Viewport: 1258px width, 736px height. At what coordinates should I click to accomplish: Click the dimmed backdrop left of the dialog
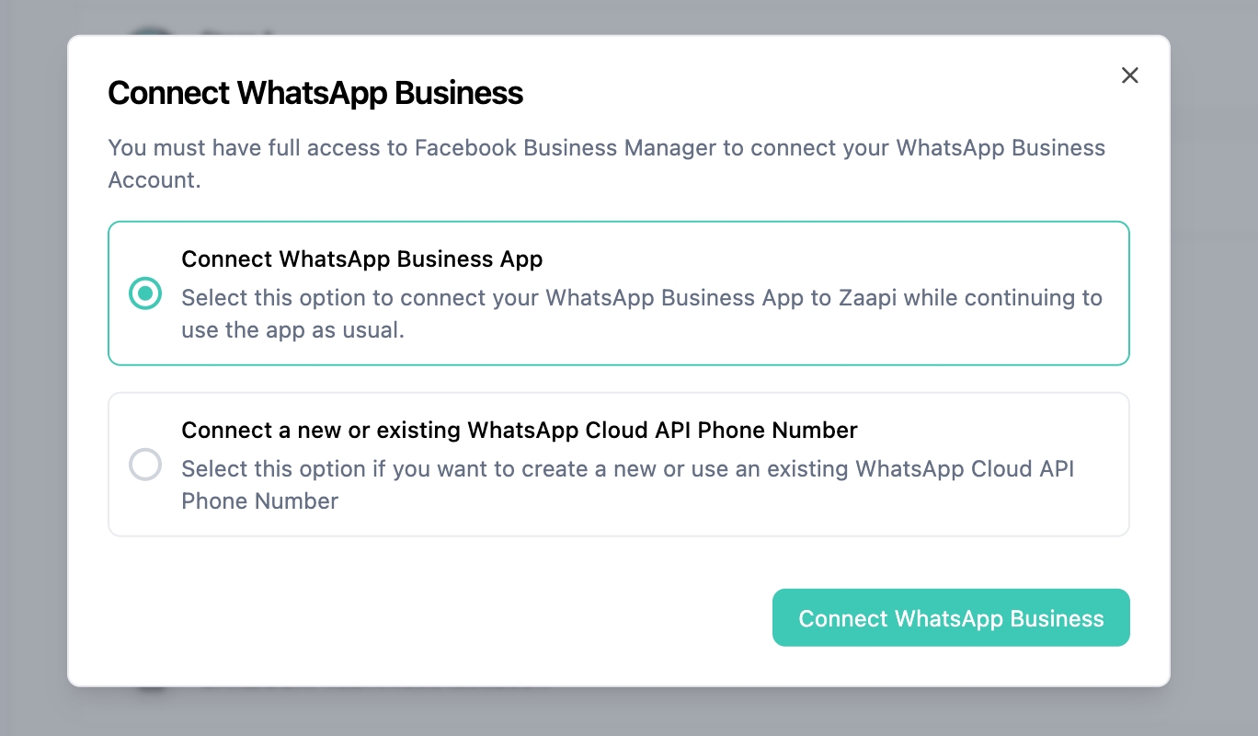point(33,368)
